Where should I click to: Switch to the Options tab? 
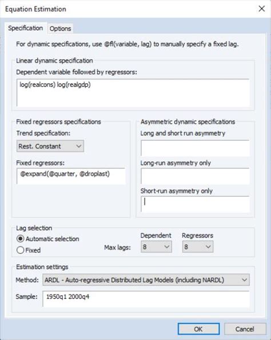[x=60, y=29]
